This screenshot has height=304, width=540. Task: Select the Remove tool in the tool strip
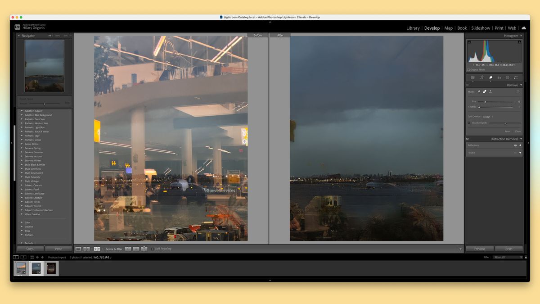tap(490, 77)
